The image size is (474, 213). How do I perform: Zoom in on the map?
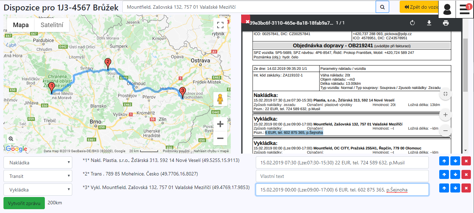[220, 124]
